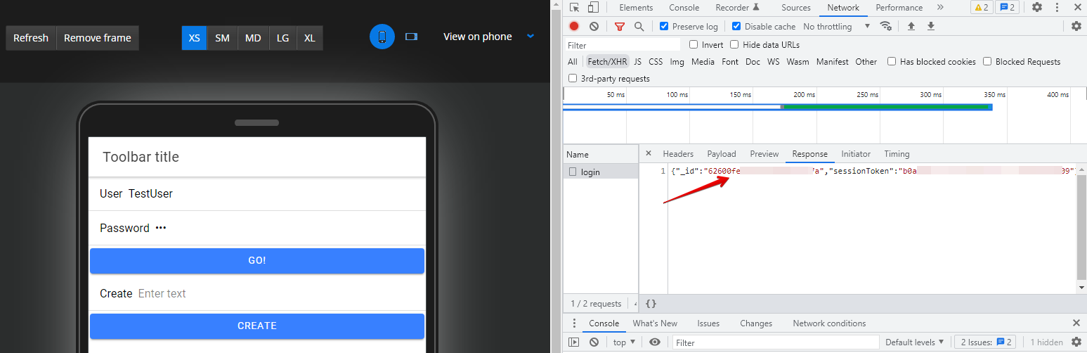Toggle the red filter funnel icon
The width and height of the screenshot is (1087, 353).
pyautogui.click(x=620, y=26)
